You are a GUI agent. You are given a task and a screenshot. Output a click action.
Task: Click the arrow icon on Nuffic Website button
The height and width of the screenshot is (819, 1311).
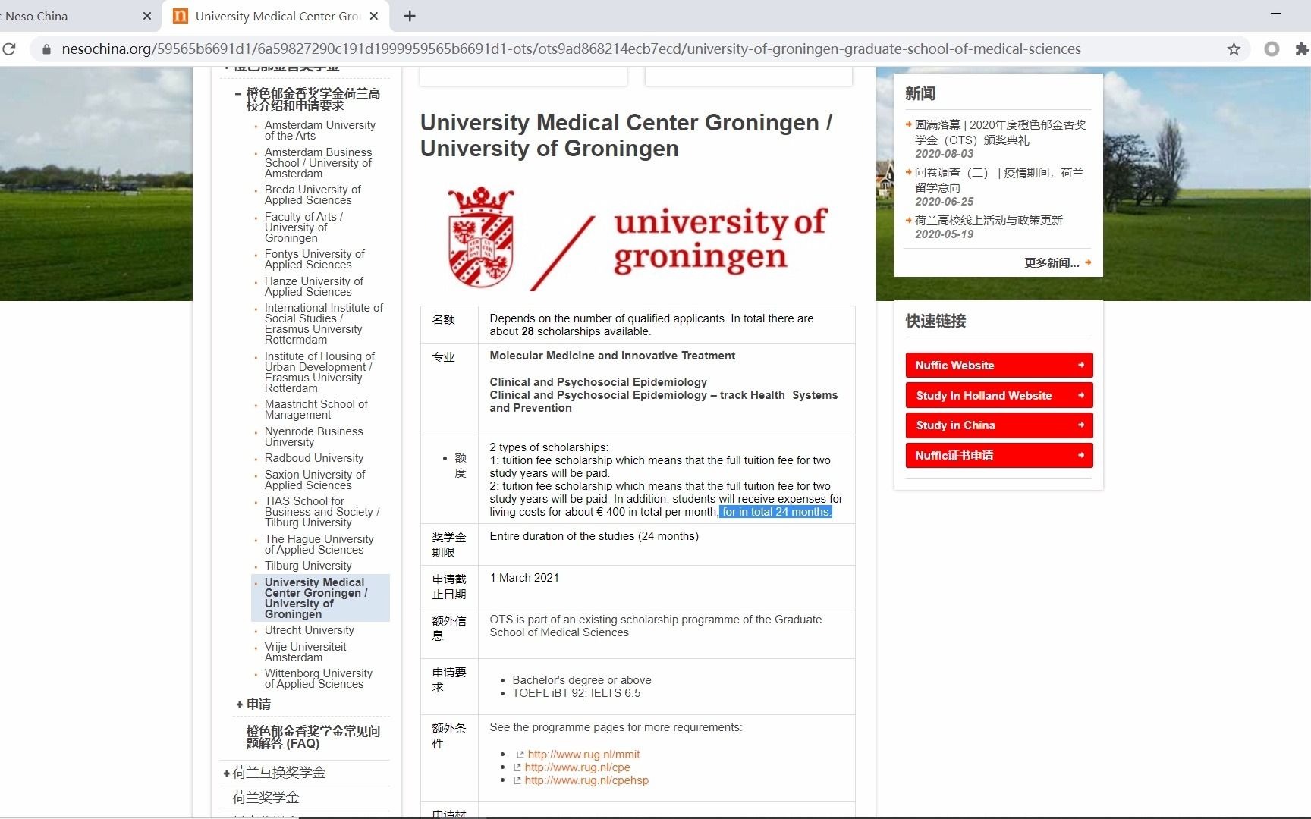coord(1081,366)
